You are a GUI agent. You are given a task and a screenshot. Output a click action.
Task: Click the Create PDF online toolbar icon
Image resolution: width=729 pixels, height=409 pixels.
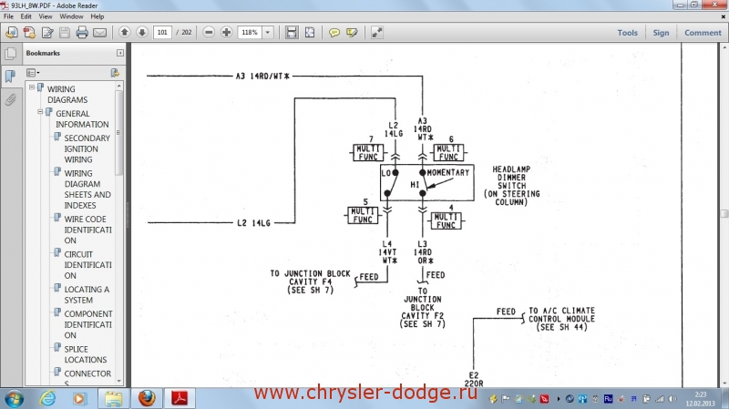coord(12,33)
